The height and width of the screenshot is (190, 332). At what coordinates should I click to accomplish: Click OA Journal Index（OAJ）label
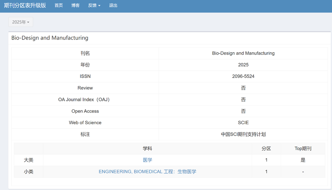(x=84, y=99)
